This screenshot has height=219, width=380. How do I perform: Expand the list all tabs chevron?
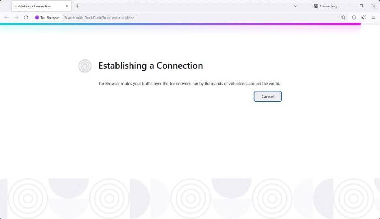(x=295, y=6)
